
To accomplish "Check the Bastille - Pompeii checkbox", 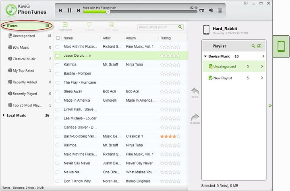I will click(x=58, y=74).
